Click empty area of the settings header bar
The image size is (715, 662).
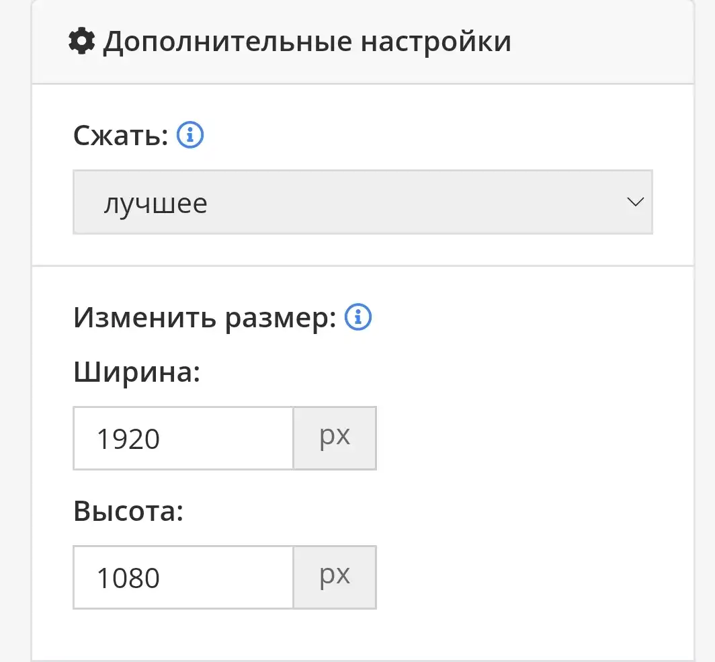(602, 42)
